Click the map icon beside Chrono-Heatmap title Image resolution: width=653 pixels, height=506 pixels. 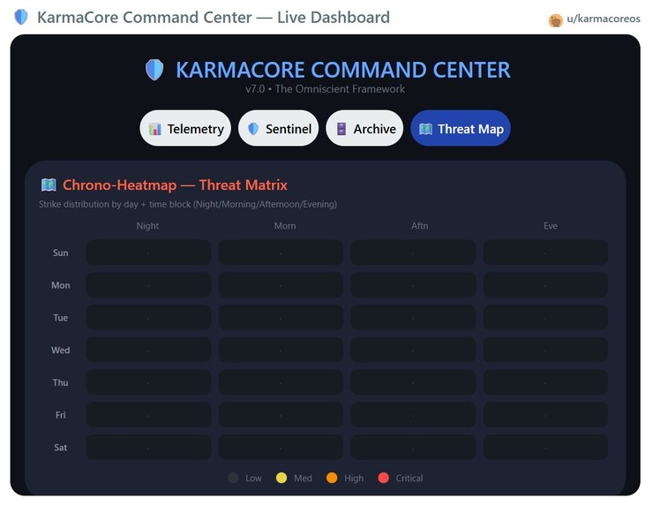tap(49, 185)
